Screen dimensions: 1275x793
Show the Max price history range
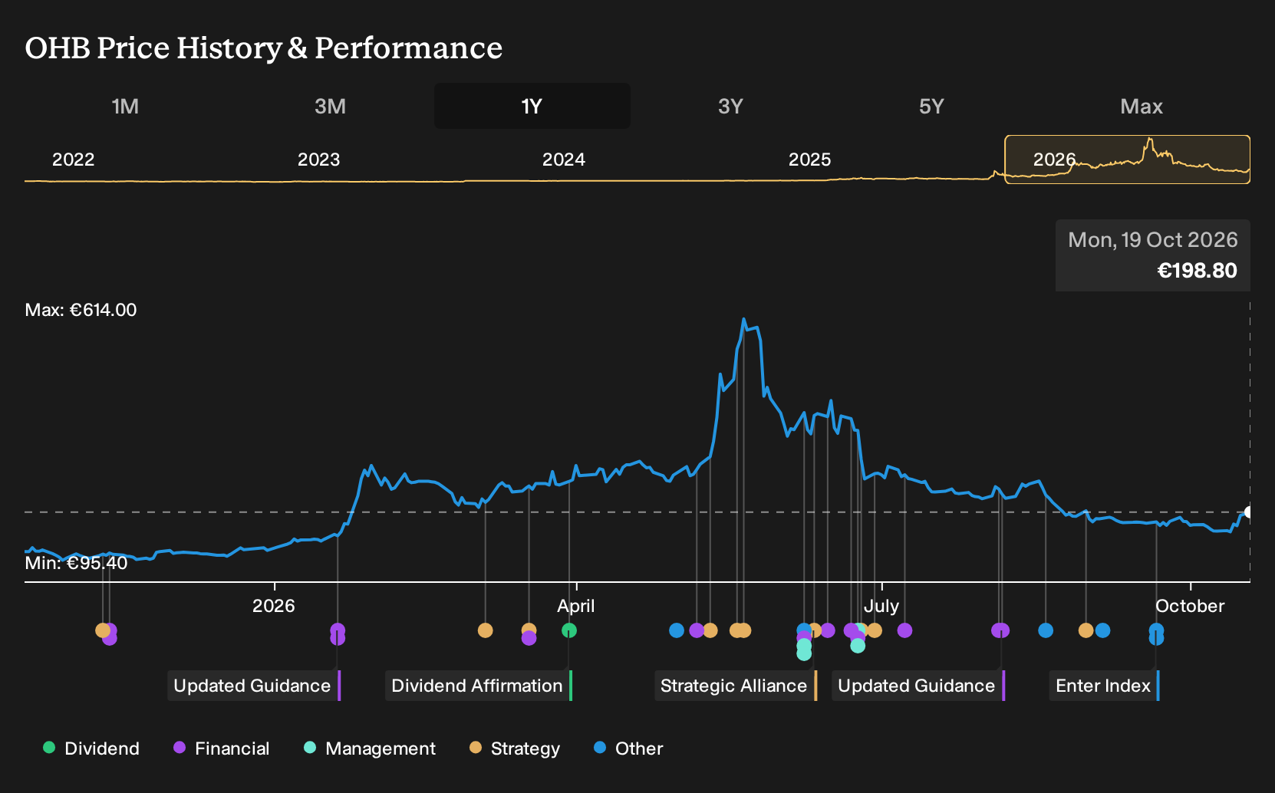pos(1142,106)
